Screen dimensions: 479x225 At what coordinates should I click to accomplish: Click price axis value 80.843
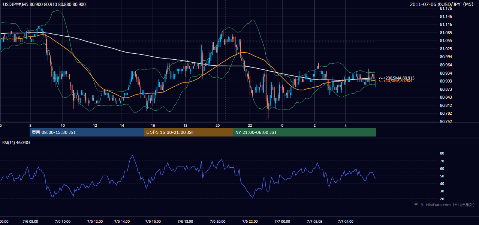(445, 97)
